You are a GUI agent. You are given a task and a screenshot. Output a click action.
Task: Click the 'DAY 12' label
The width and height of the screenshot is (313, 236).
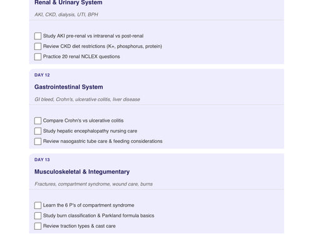point(42,75)
